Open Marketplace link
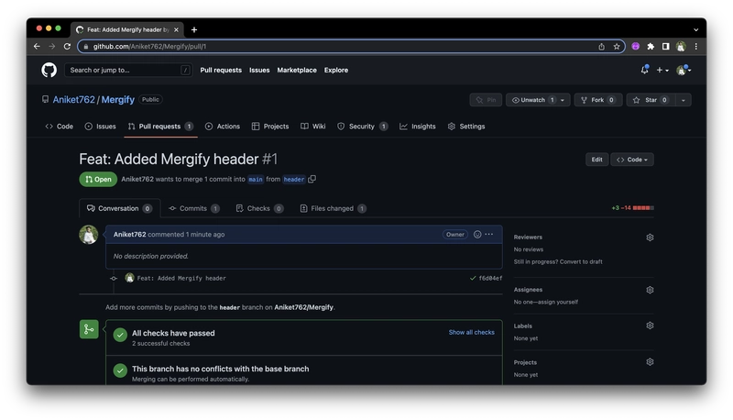This screenshot has height=420, width=733. [297, 71]
